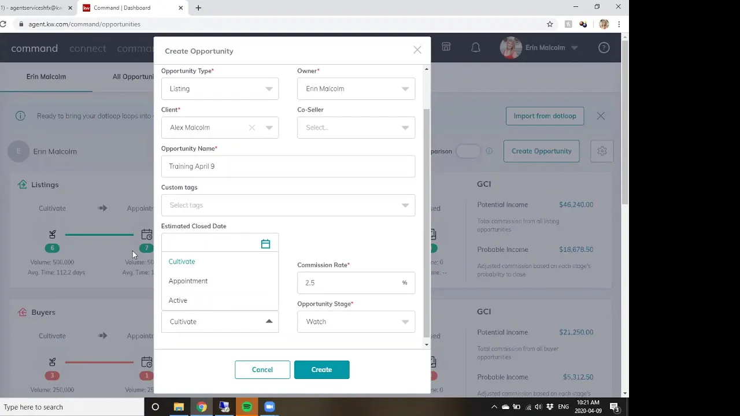Open Opportunity Stage dropdown showing Watch
The image size is (740, 416).
click(356, 322)
